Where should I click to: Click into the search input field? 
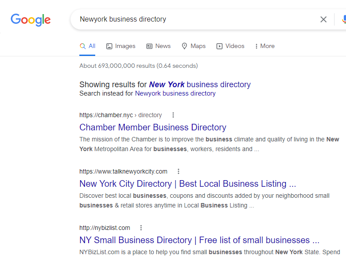[197, 19]
